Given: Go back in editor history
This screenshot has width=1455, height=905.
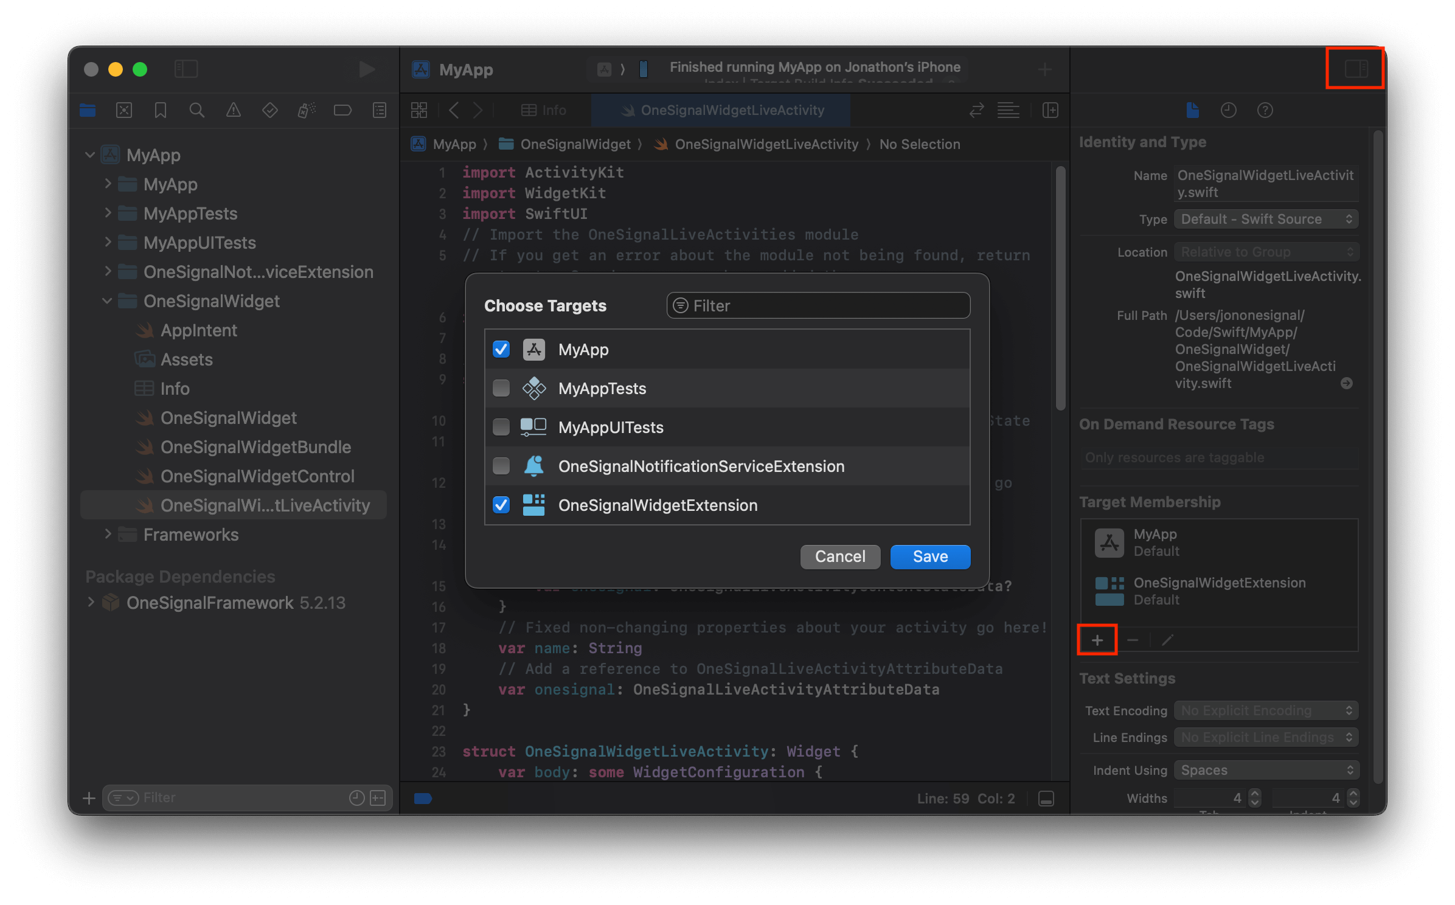Looking at the screenshot, I should (x=454, y=110).
